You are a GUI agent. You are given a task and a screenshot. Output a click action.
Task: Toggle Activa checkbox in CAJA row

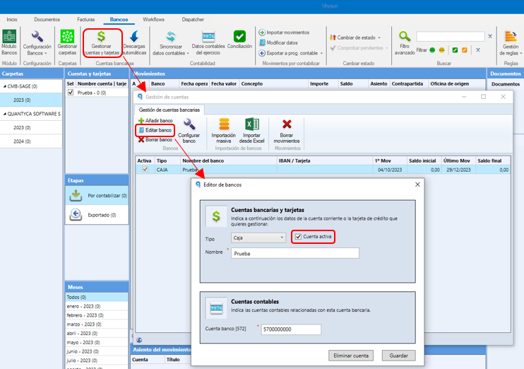(145, 169)
